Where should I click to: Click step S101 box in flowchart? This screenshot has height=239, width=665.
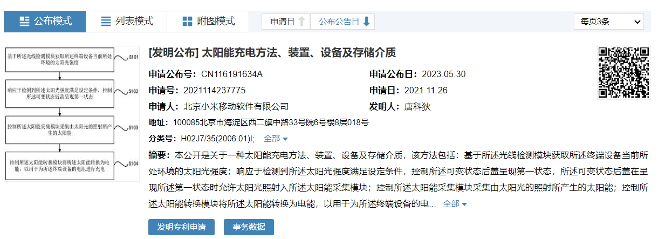pos(59,59)
